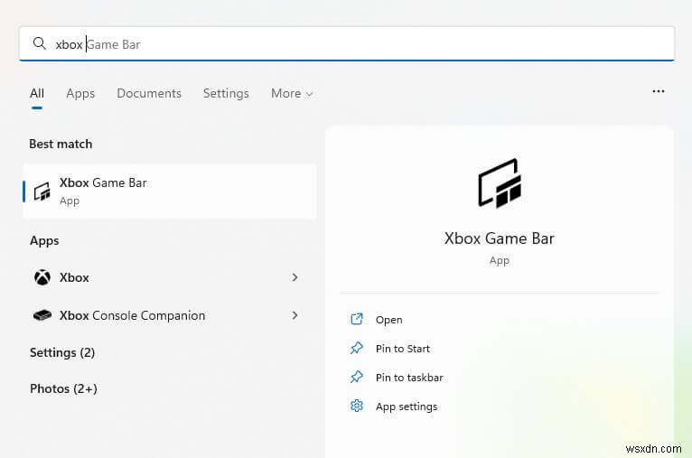Select the Xbox Game Bar best match result
This screenshot has width=692, height=458.
pos(170,192)
